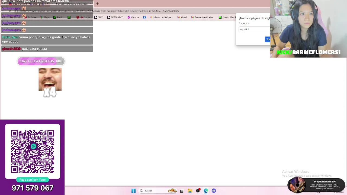Open the SUBS bookmark
Screen dimensions: 347x195
tap(99, 17)
